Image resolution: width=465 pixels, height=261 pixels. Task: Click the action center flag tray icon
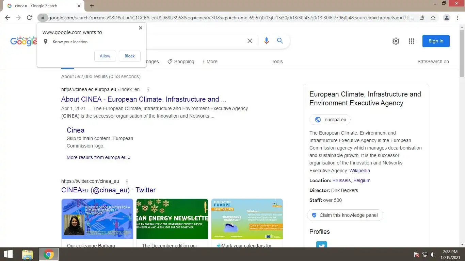point(416,254)
